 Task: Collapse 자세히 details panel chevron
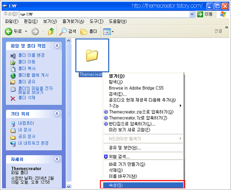(x=57, y=159)
